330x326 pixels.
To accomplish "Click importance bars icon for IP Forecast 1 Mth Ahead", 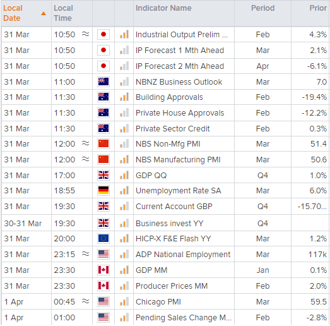I will click(x=124, y=51).
